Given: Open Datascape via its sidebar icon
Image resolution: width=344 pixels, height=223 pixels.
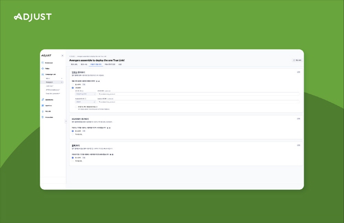Looking at the screenshot, I should (x=43, y=63).
